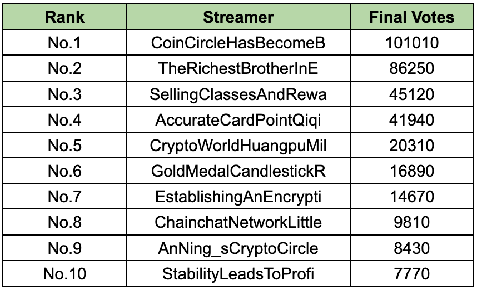477x290 pixels.
Task: Click the 101010 votes cell
Action: 412,43
